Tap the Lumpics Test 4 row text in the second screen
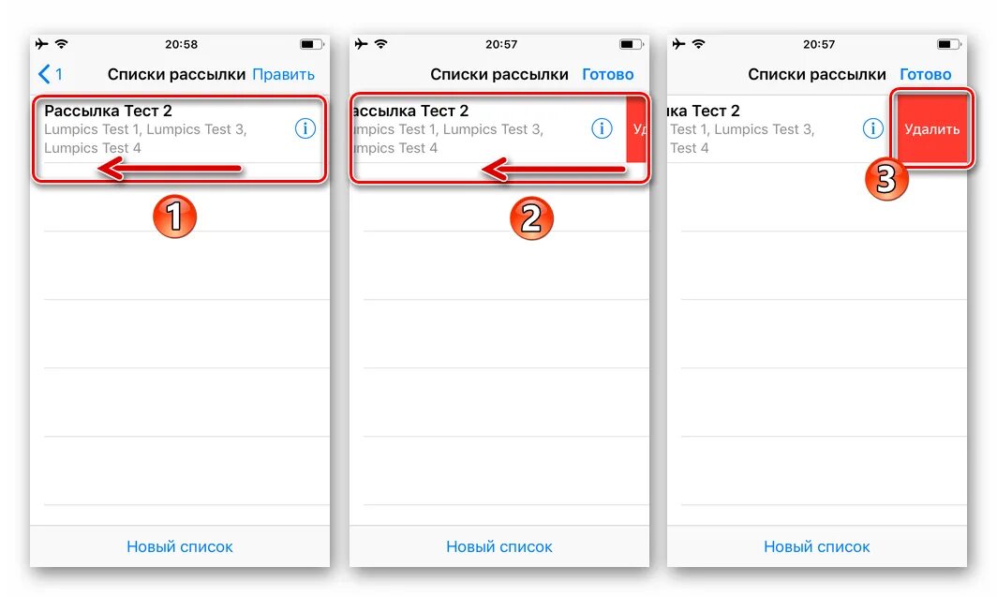Image resolution: width=997 pixels, height=597 pixels. (x=395, y=148)
